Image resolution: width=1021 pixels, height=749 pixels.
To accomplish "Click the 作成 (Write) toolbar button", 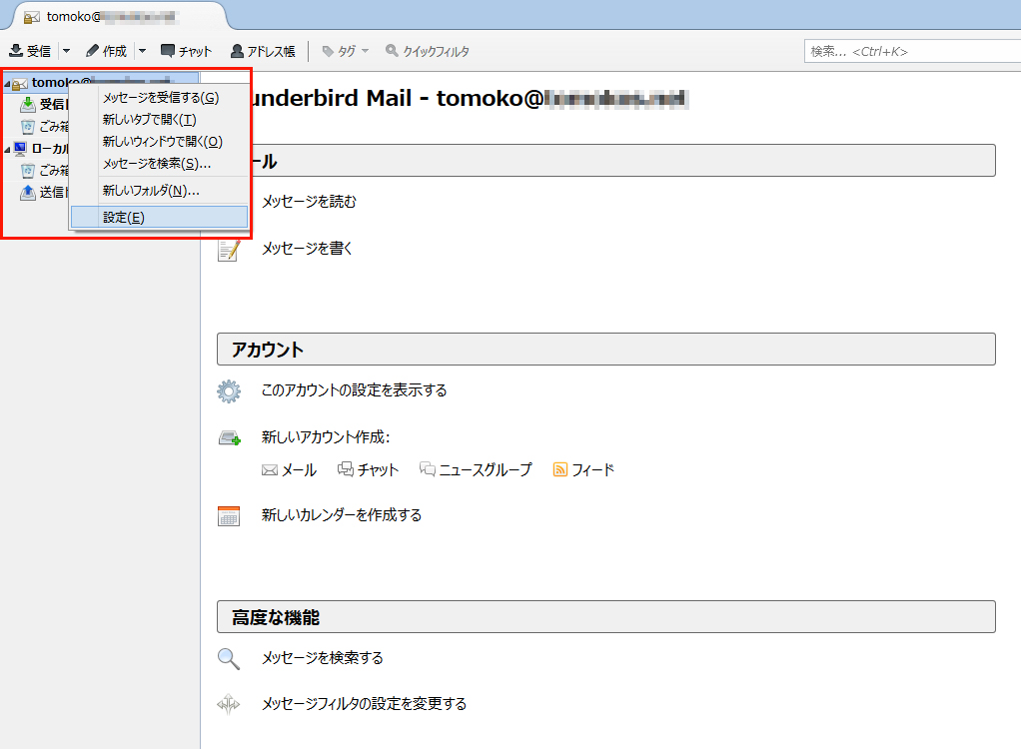I will [x=106, y=51].
